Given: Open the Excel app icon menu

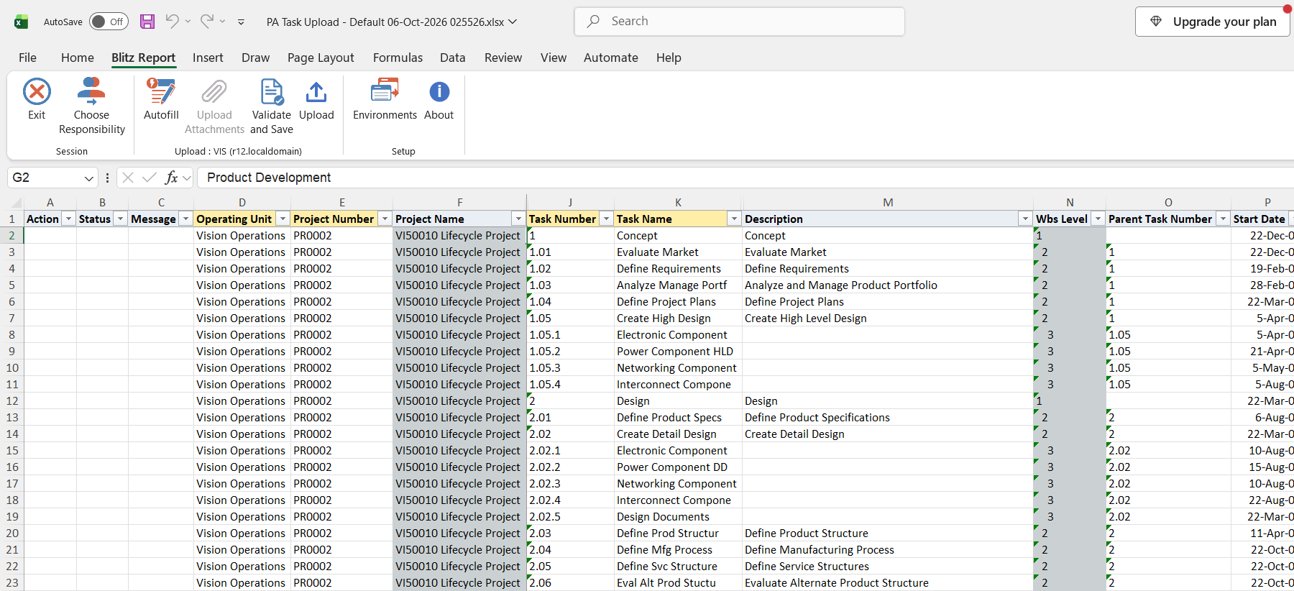Looking at the screenshot, I should point(22,22).
